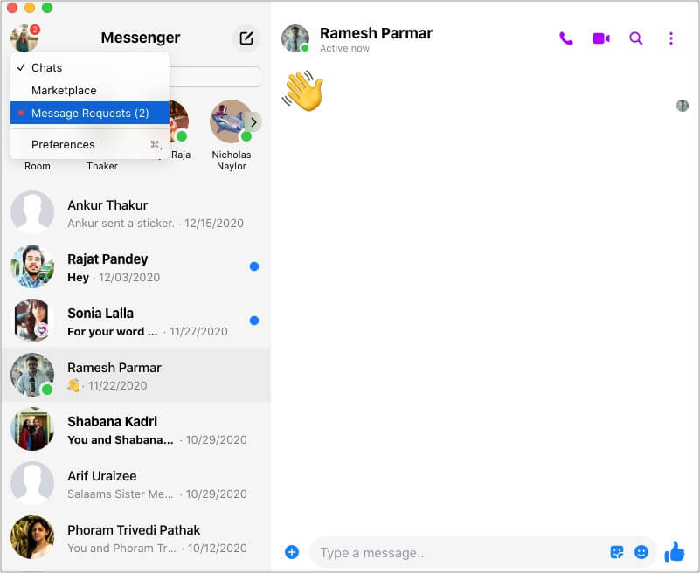This screenshot has width=700, height=573.
Task: Open Message Requests (2)
Action: coord(90,113)
